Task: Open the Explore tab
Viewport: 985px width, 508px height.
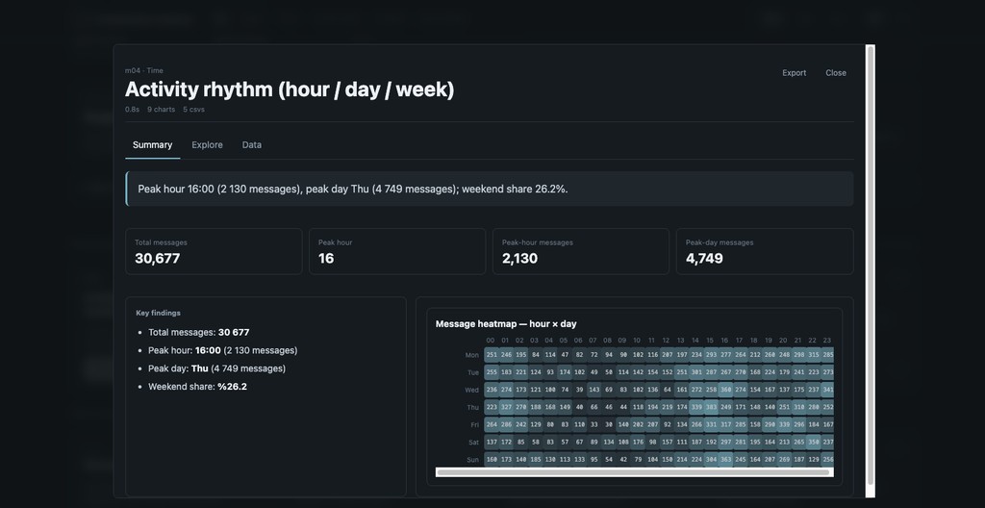Action: (x=207, y=145)
